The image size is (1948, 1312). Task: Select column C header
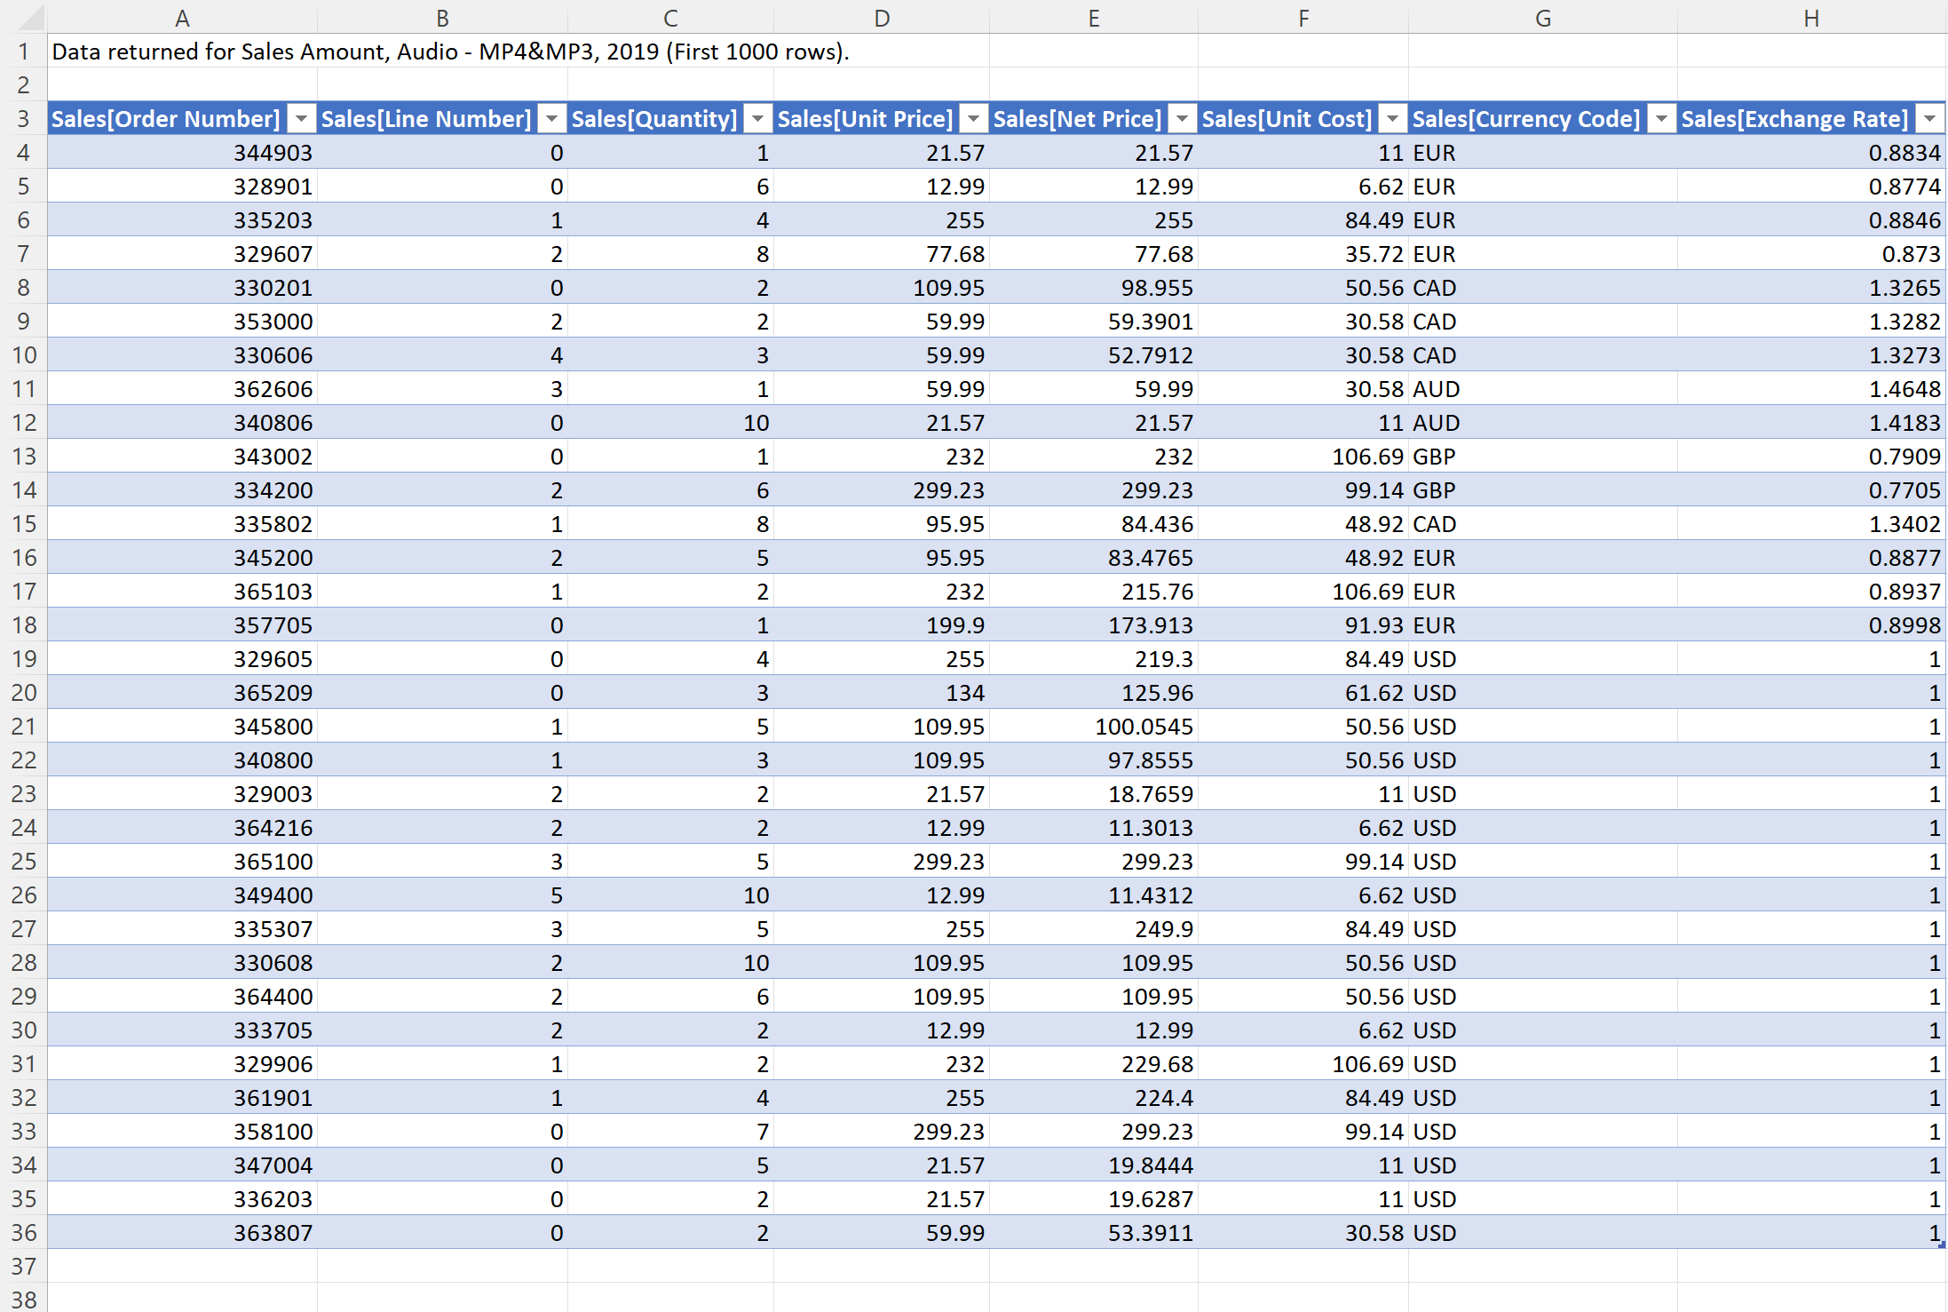pyautogui.click(x=670, y=18)
